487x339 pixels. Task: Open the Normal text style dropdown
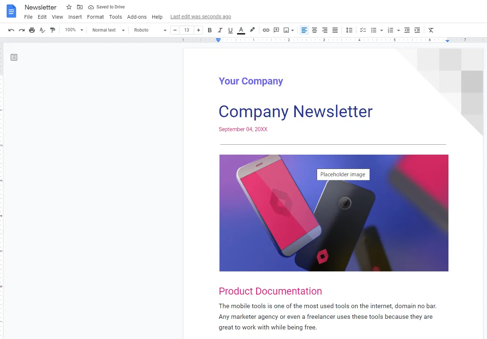[x=108, y=30]
